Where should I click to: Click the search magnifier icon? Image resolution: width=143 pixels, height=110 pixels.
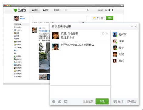point(88,10)
